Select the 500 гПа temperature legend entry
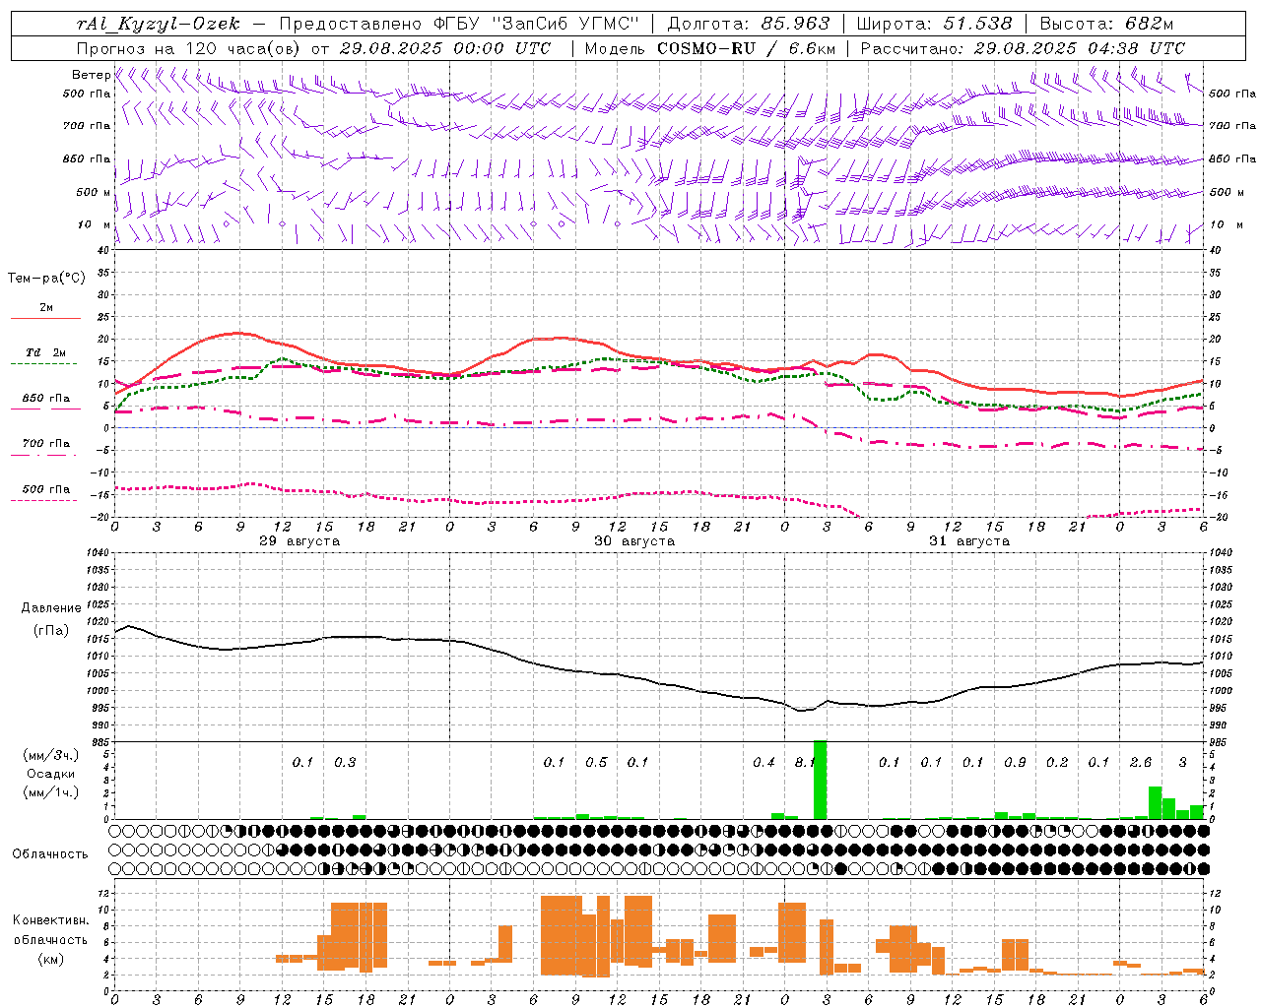Image resolution: width=1261 pixels, height=1008 pixels. click(x=45, y=489)
